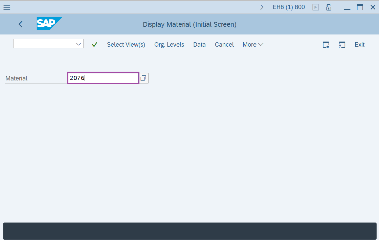Screen dimensions: 379x241
Task: Click the SAP logo
Action: coord(49,24)
